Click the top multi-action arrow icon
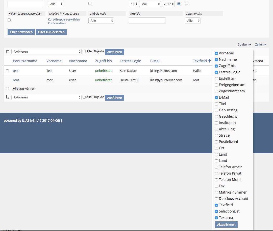The width and height of the screenshot is (273, 231). click(x=8, y=52)
